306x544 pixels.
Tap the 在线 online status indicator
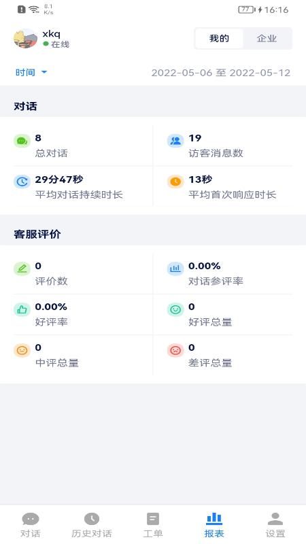pyautogui.click(x=56, y=44)
